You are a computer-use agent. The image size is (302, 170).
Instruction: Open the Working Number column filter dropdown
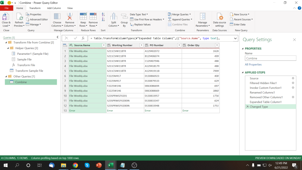click(141, 45)
